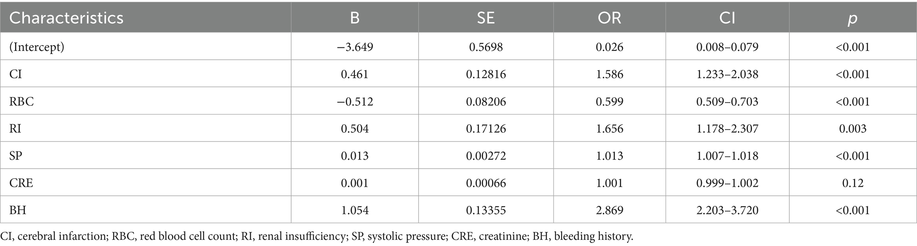Select the B column header
Screen dimensions: 917x246
click(x=354, y=18)
